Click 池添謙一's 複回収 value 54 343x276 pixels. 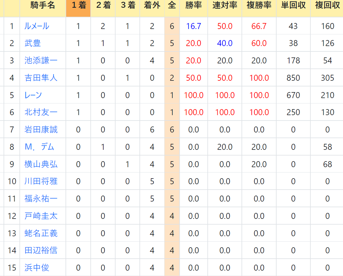[x=327, y=61]
